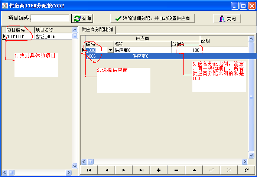This screenshot has width=257, height=177.
Task: Open the supplier code dropdown arrow
Action: pyautogui.click(x=110, y=50)
